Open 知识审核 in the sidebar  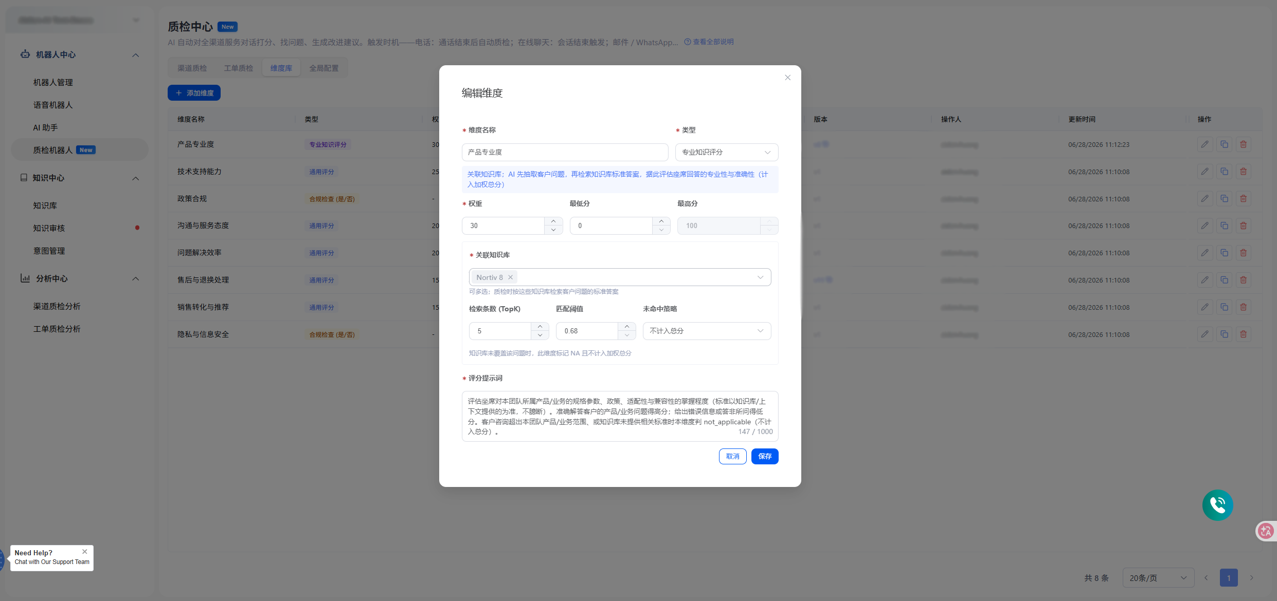(x=49, y=228)
